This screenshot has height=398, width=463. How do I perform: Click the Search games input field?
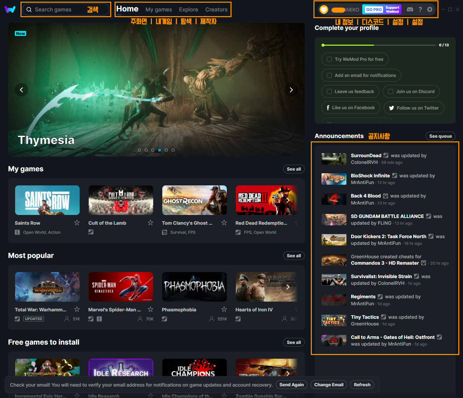pos(66,9)
